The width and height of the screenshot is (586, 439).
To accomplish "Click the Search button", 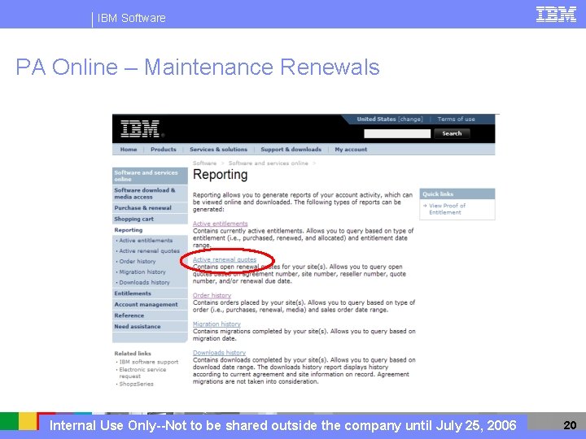I will tap(452, 133).
